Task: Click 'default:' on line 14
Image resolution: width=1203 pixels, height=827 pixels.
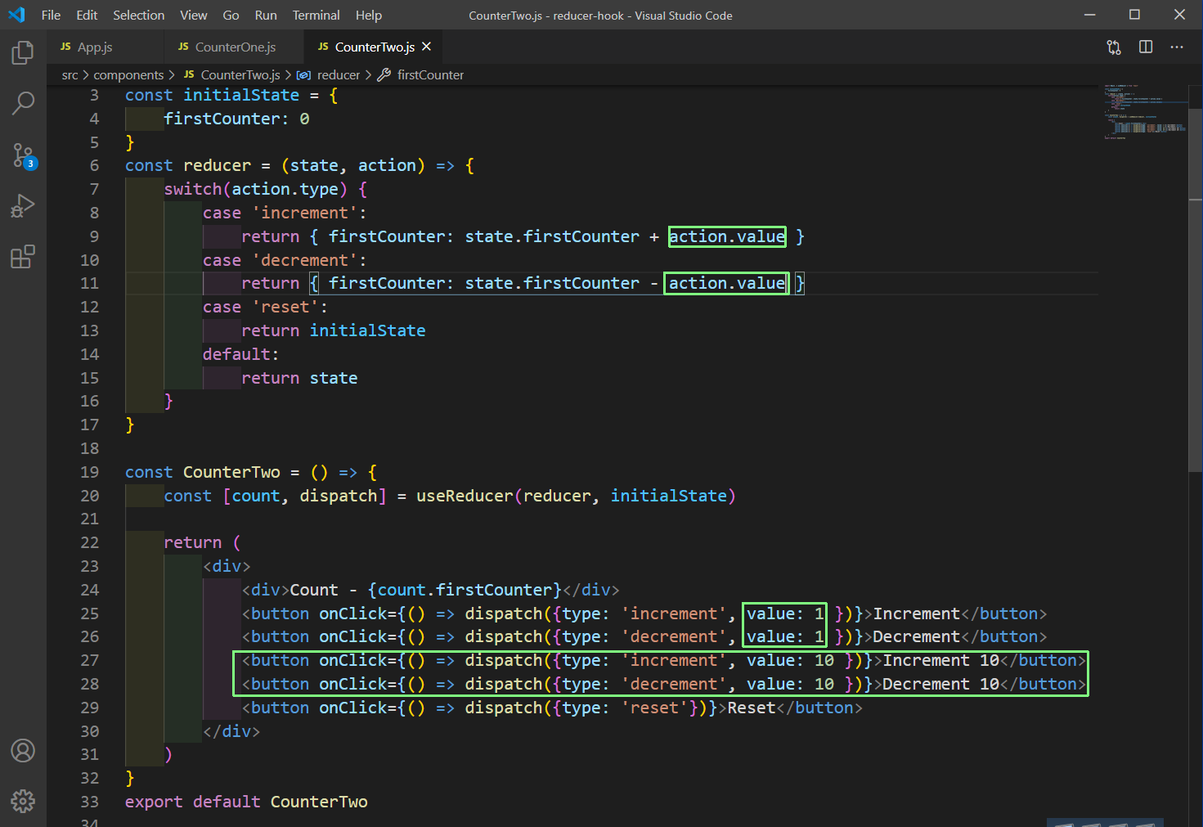Action: [x=241, y=354]
